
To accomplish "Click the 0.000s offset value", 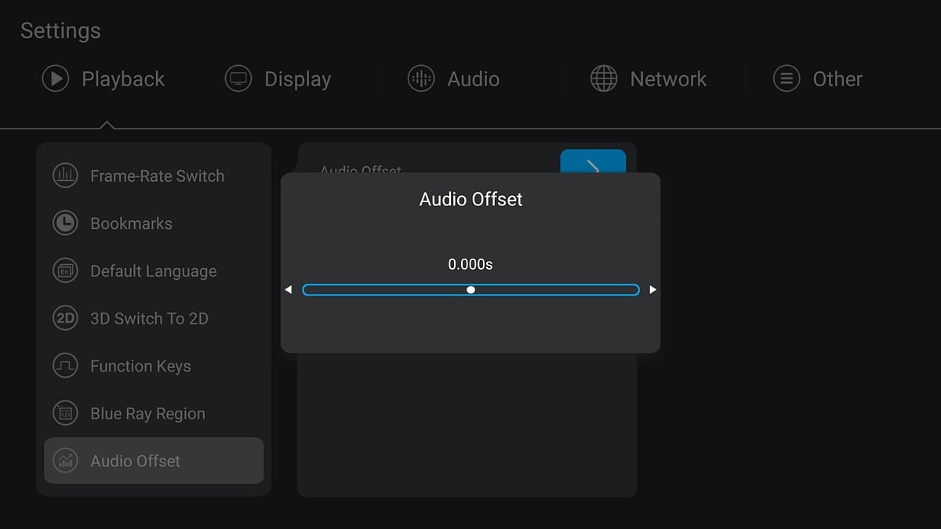I will (470, 265).
